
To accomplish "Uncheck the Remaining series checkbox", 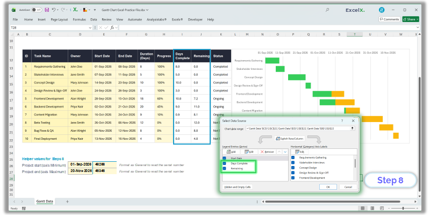I will (x=225, y=168).
